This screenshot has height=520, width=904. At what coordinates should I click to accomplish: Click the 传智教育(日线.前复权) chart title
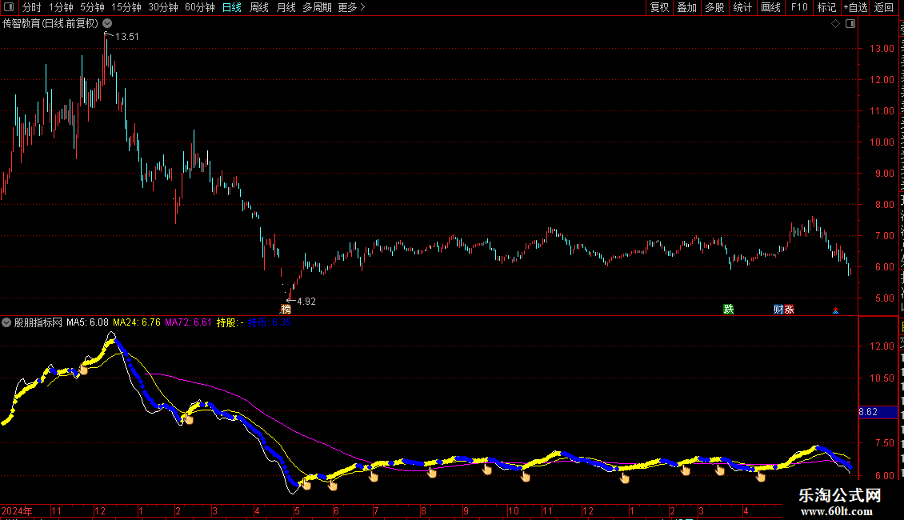click(50, 24)
